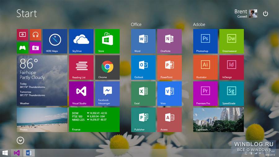Viewport: 279px width, 157px height.
Task: Launch the Dreamweaver tile
Action: 232,41
